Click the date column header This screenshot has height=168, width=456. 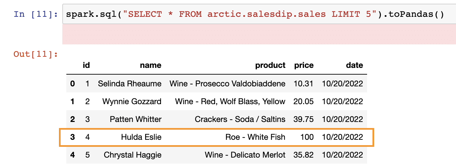tap(354, 65)
